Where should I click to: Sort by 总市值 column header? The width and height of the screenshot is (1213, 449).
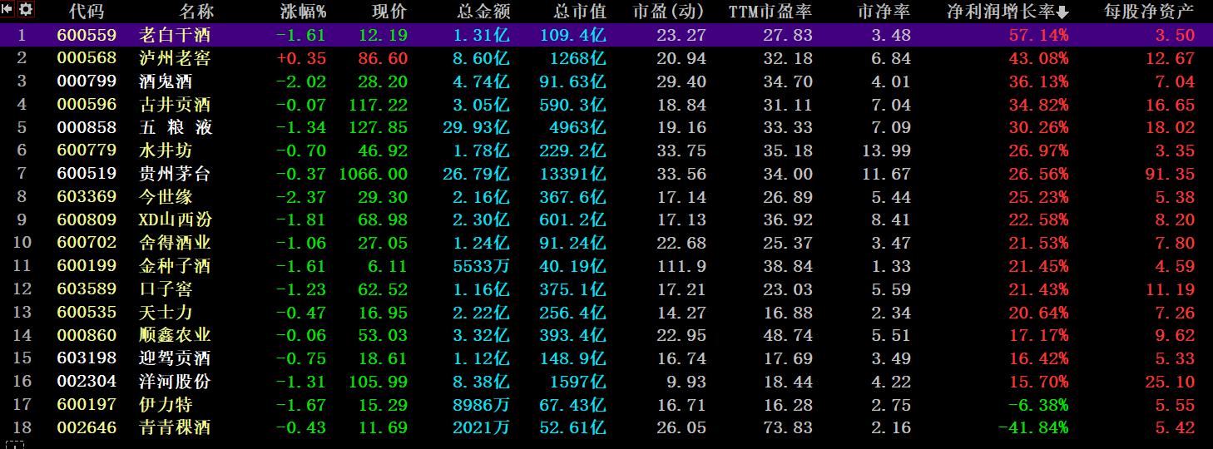tap(580, 12)
